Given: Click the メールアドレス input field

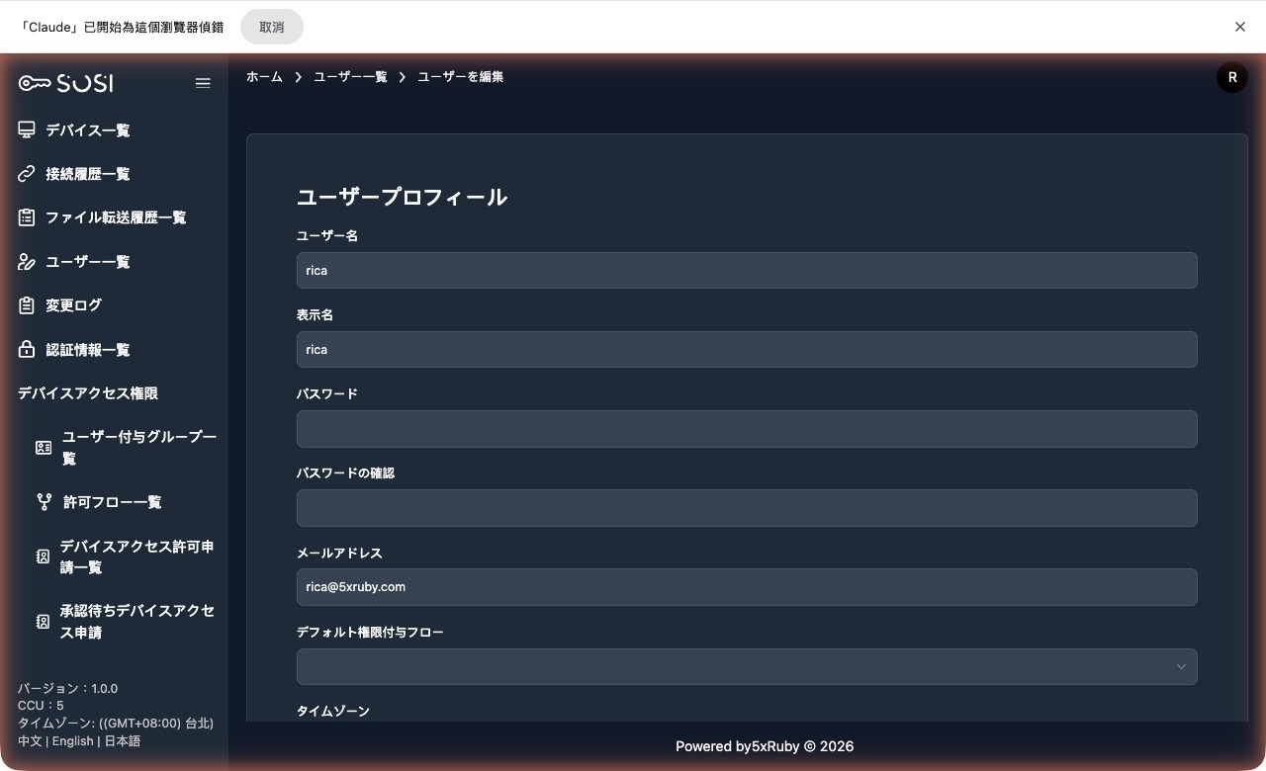Looking at the screenshot, I should (747, 586).
